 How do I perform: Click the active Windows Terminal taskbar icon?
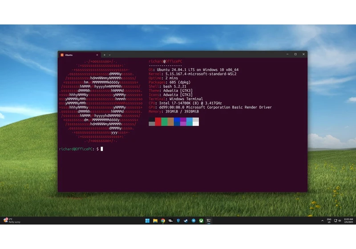[x=209, y=221]
